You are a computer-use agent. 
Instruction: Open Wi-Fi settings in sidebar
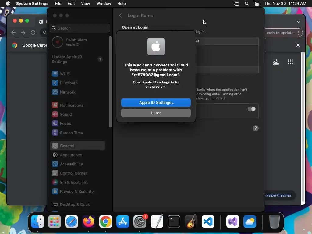78,74
